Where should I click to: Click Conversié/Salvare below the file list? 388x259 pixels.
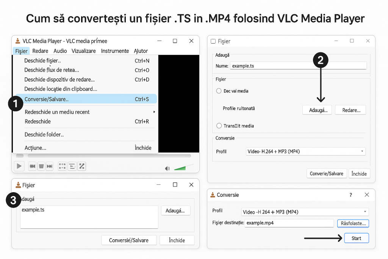click(129, 240)
